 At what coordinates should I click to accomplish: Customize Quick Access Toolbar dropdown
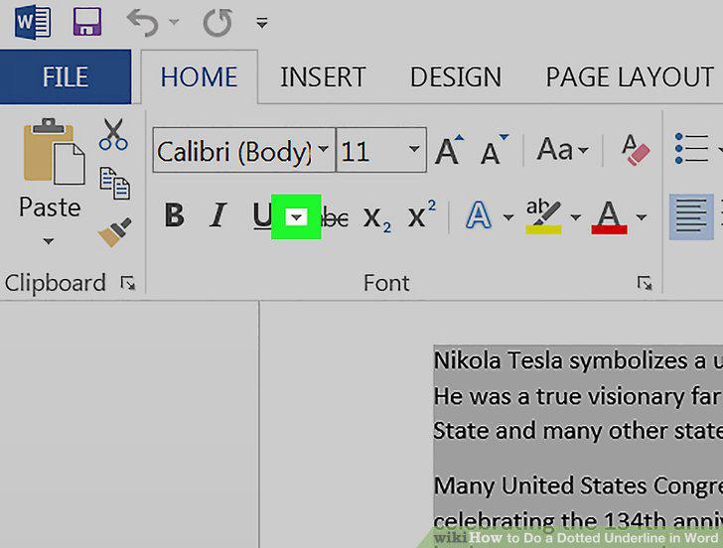pos(262,23)
